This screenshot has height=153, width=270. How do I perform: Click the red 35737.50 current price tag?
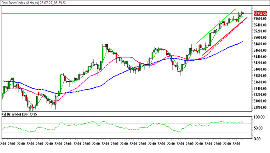point(260,14)
